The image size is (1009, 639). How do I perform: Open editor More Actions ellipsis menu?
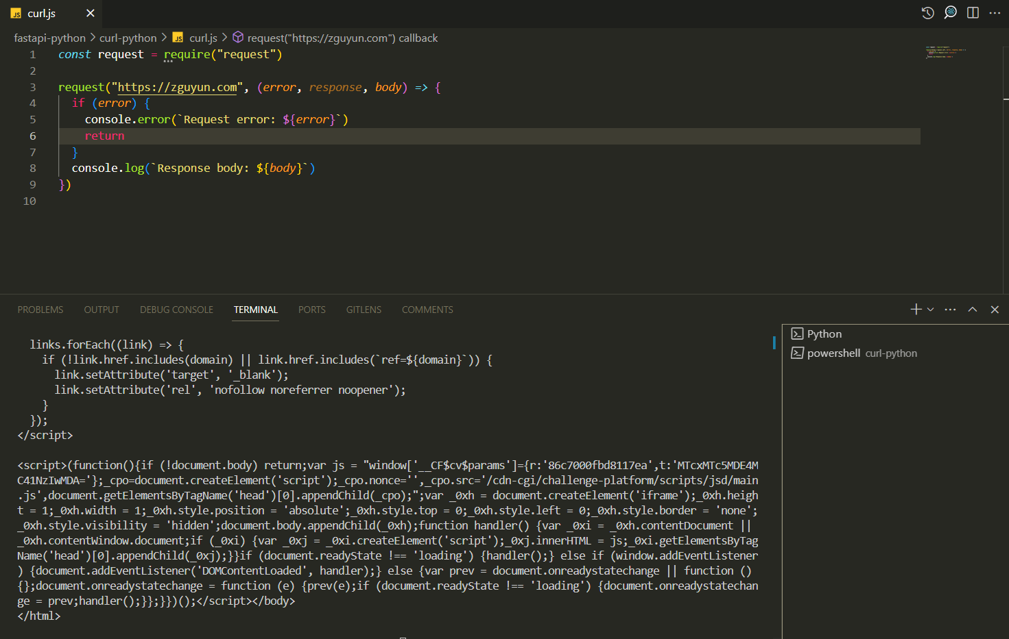point(995,13)
